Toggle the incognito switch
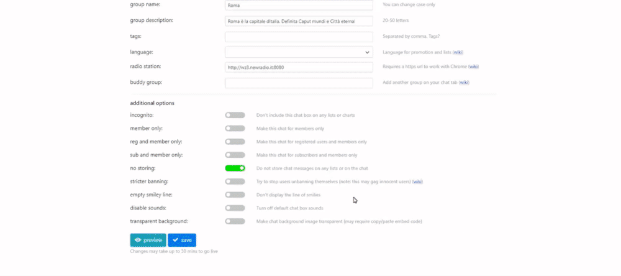This screenshot has height=276, width=621. tap(235, 115)
